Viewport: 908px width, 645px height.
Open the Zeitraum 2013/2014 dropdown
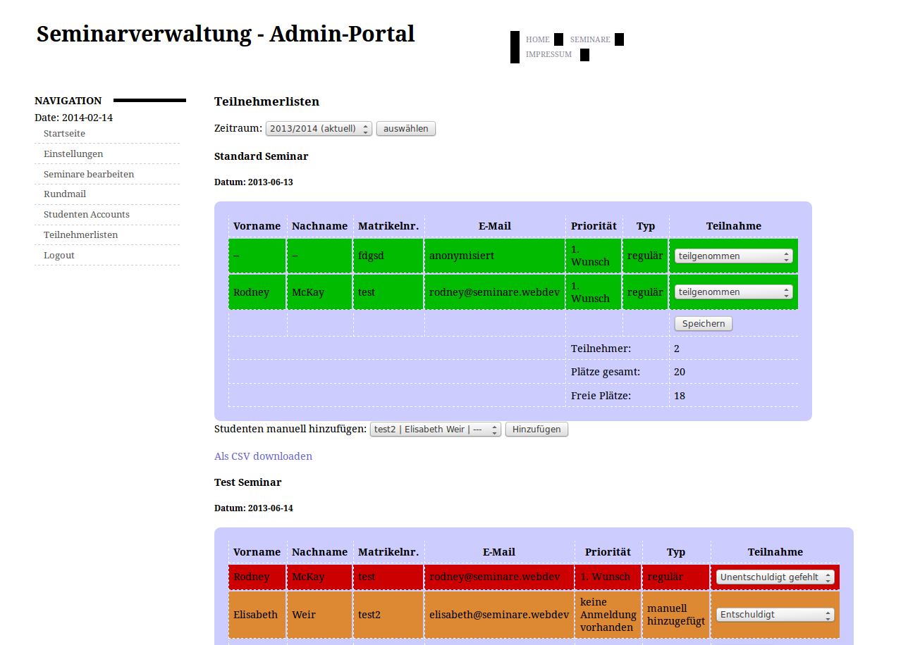click(x=319, y=129)
